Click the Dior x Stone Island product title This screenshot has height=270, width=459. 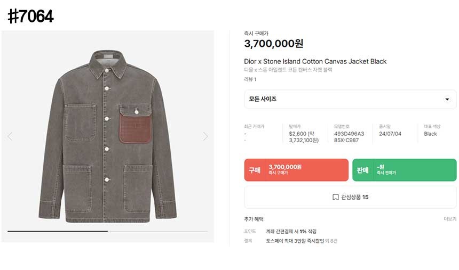[x=315, y=61]
